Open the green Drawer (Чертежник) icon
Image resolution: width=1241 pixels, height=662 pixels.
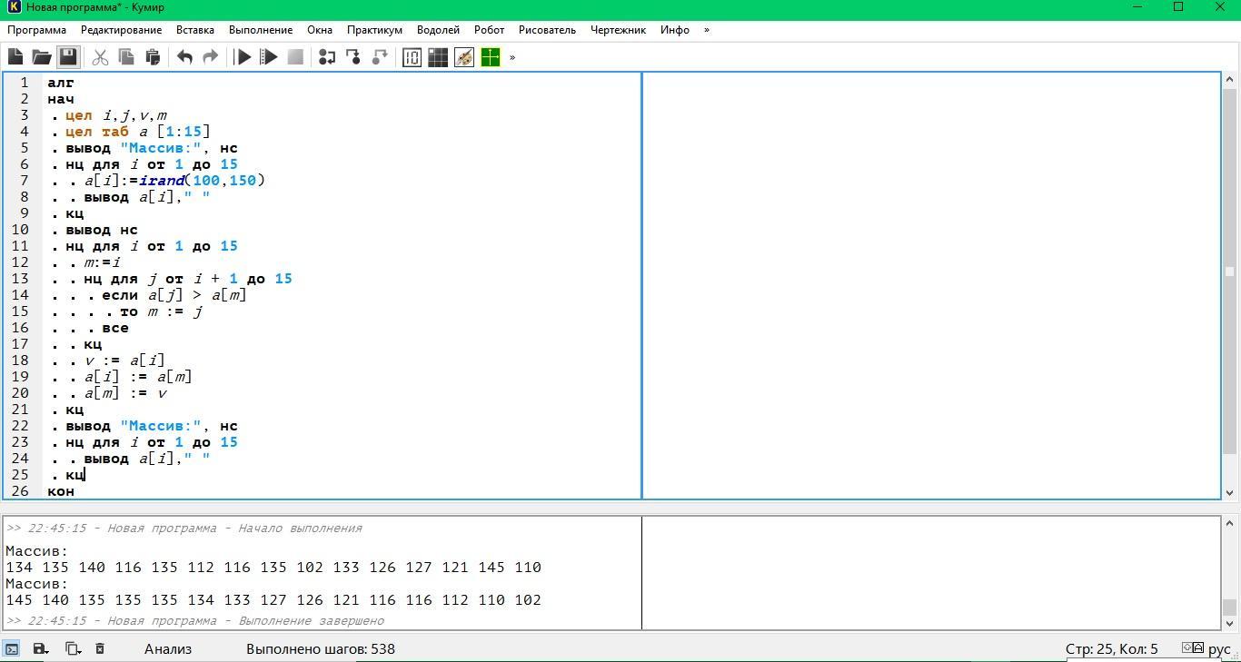(491, 57)
